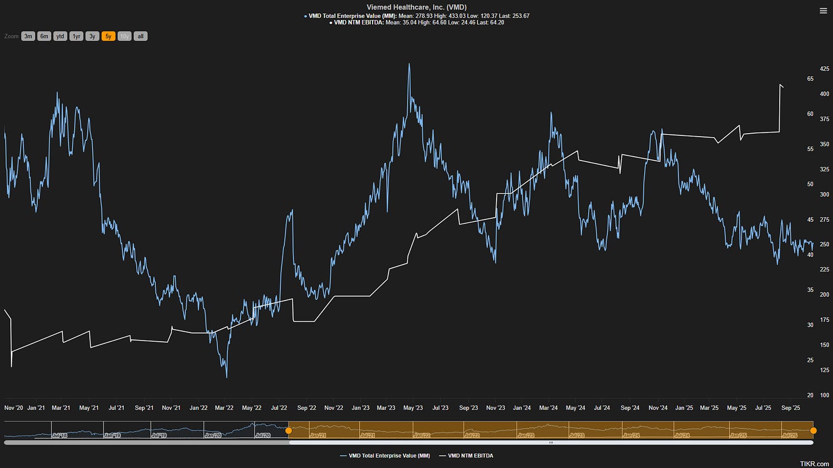The image size is (833, 468).
Task: Click the 250 enterprise value axis label
Action: click(x=824, y=245)
